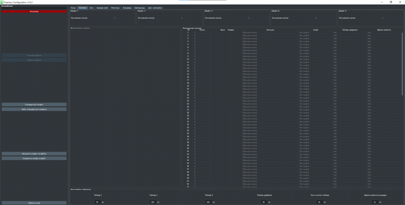Switch to Доп. настройки tab
405x205 pixels.
pos(156,8)
